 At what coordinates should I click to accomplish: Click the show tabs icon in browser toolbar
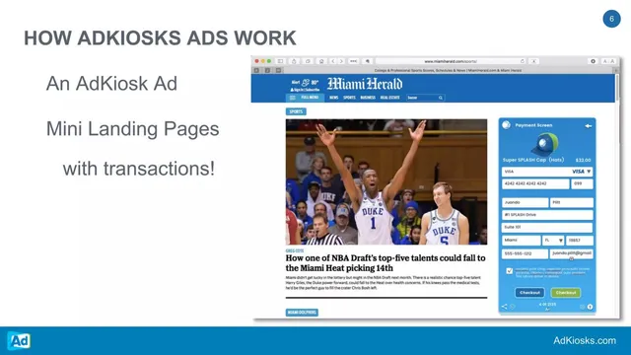(308, 61)
